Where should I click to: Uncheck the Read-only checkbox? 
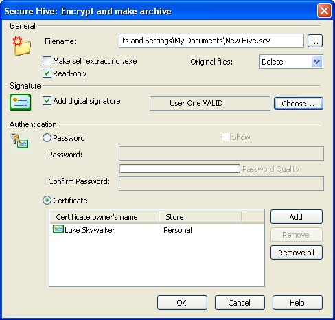click(x=47, y=73)
